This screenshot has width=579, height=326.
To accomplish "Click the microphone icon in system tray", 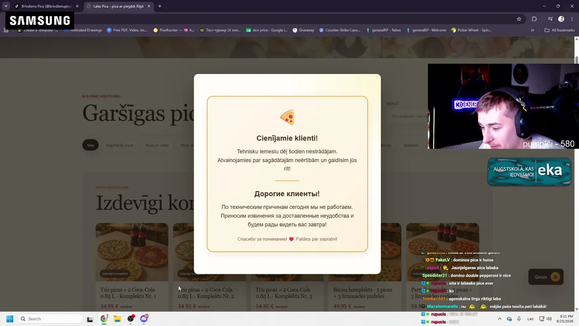I will (519, 319).
